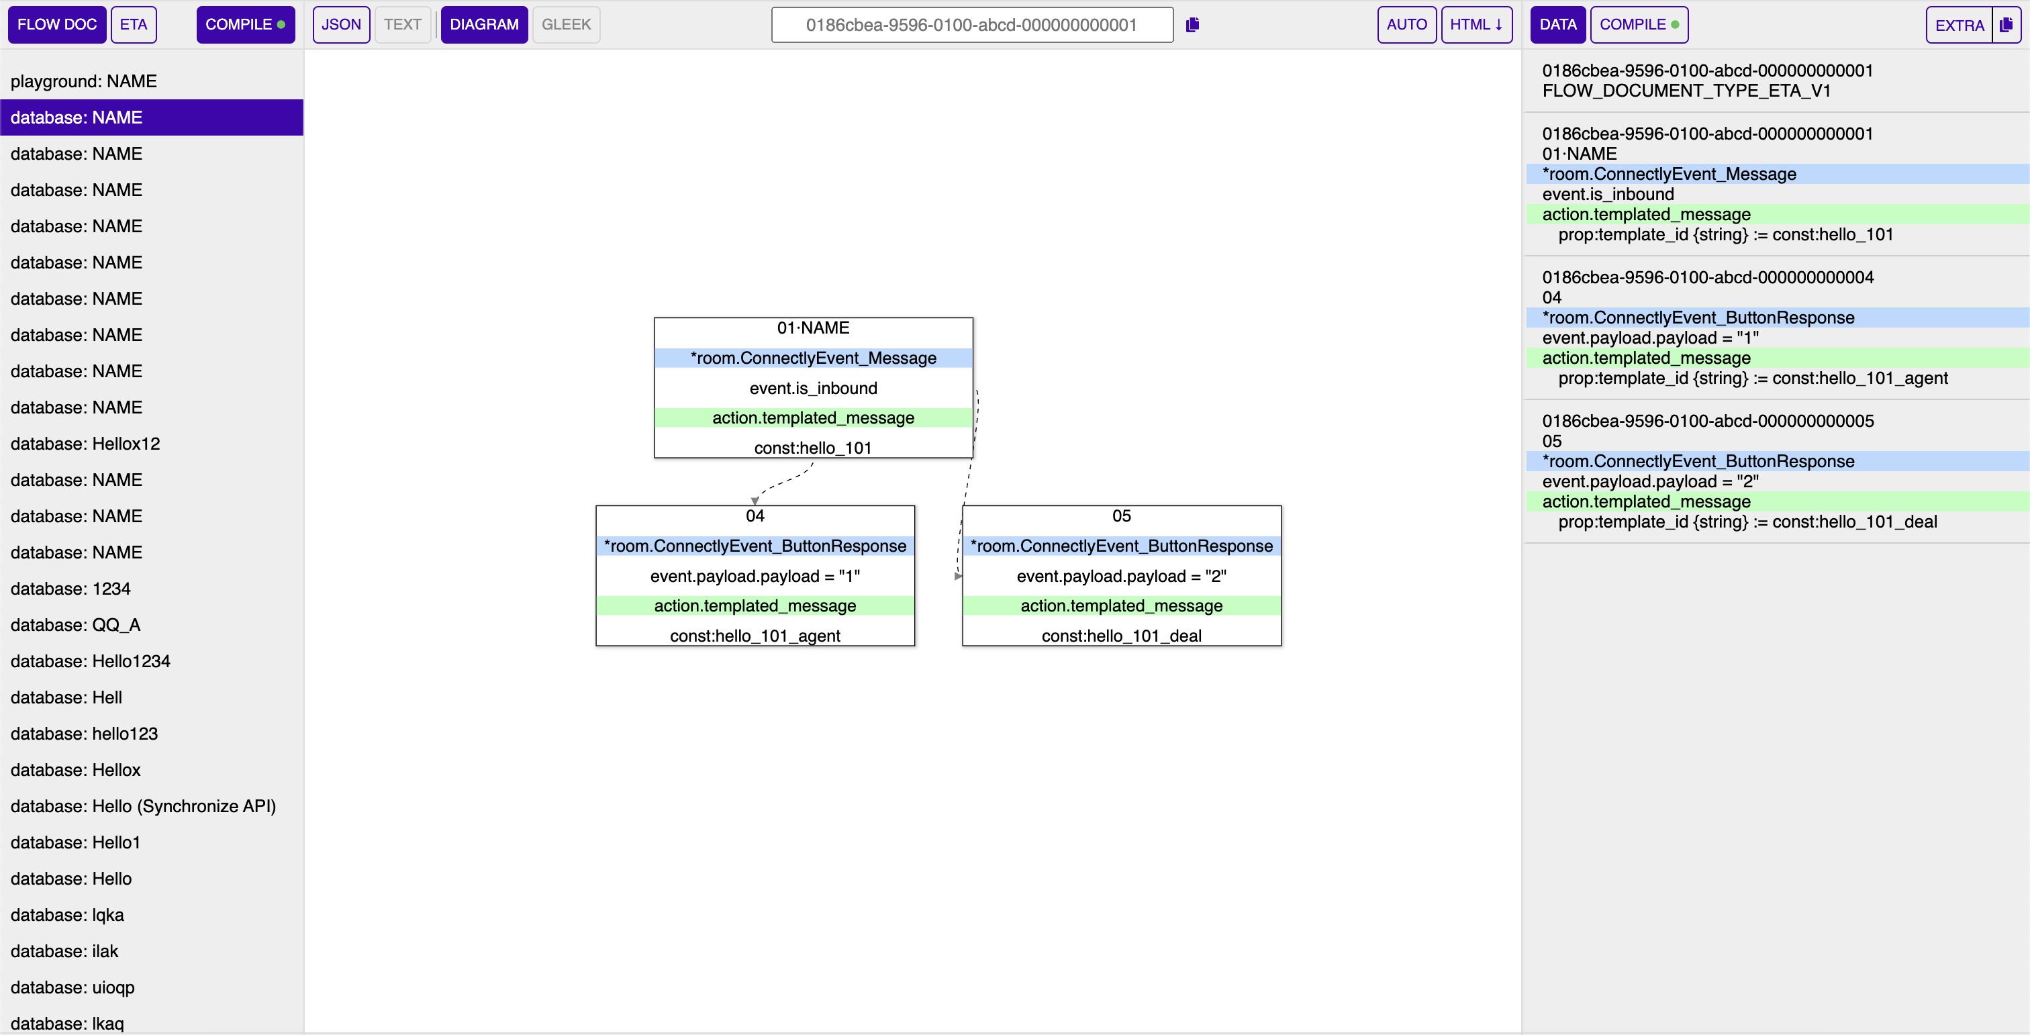This screenshot has width=2030, height=1035.
Task: Click the JSON tab to view raw data
Action: coord(340,23)
